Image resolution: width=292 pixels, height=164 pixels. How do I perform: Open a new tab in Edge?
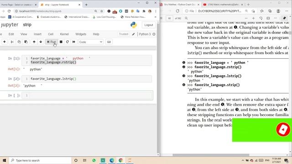click(x=248, y=5)
